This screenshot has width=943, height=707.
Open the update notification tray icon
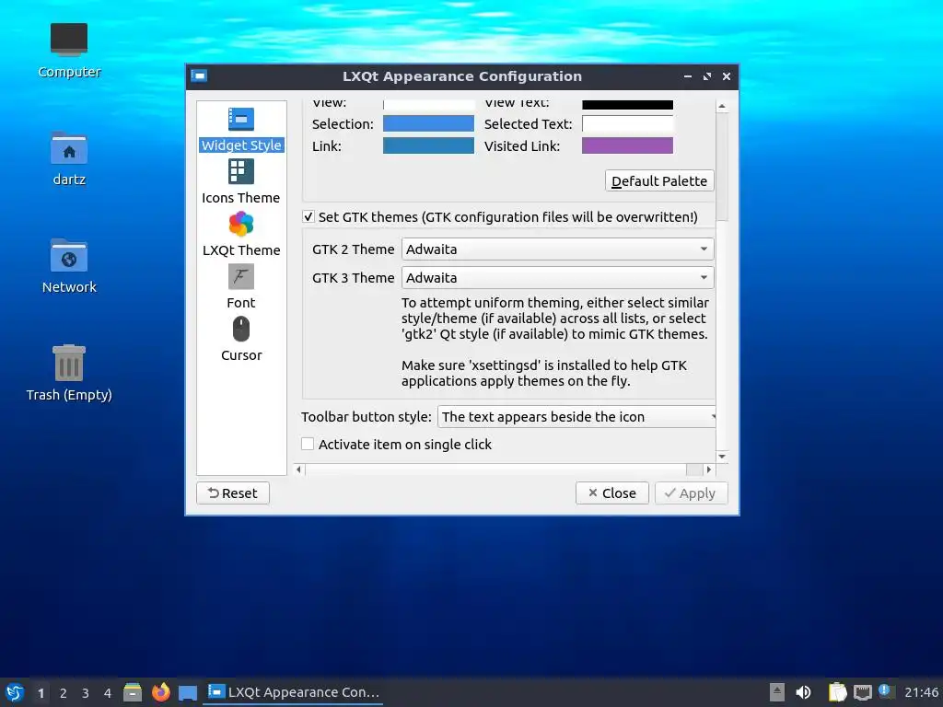[x=885, y=691]
